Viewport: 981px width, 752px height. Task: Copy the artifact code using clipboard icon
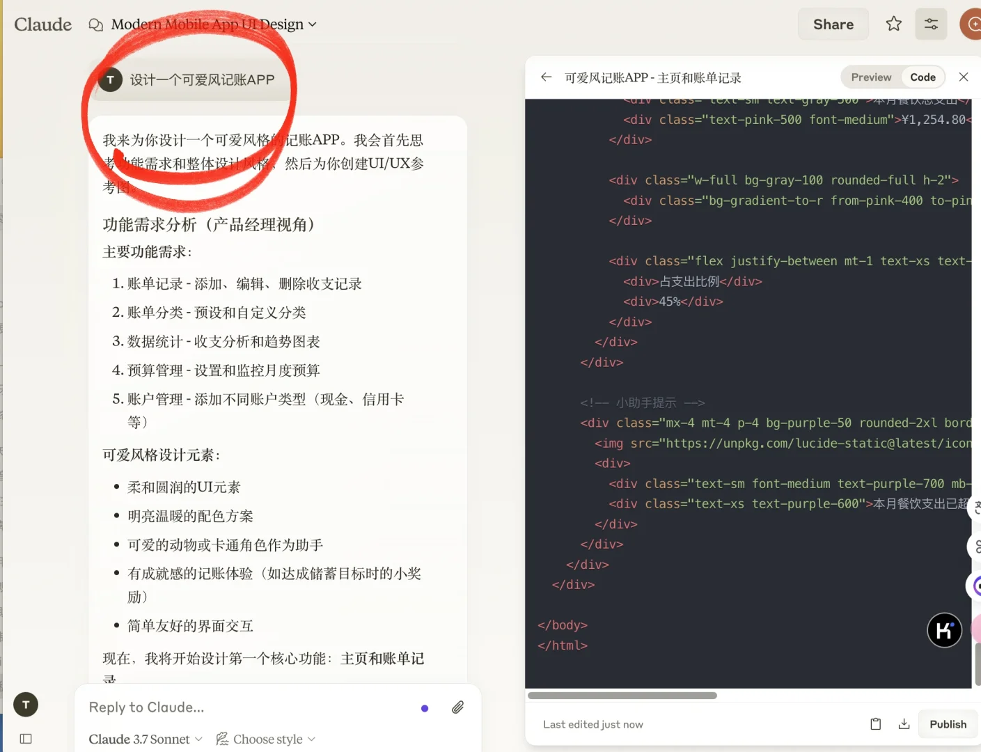click(875, 723)
